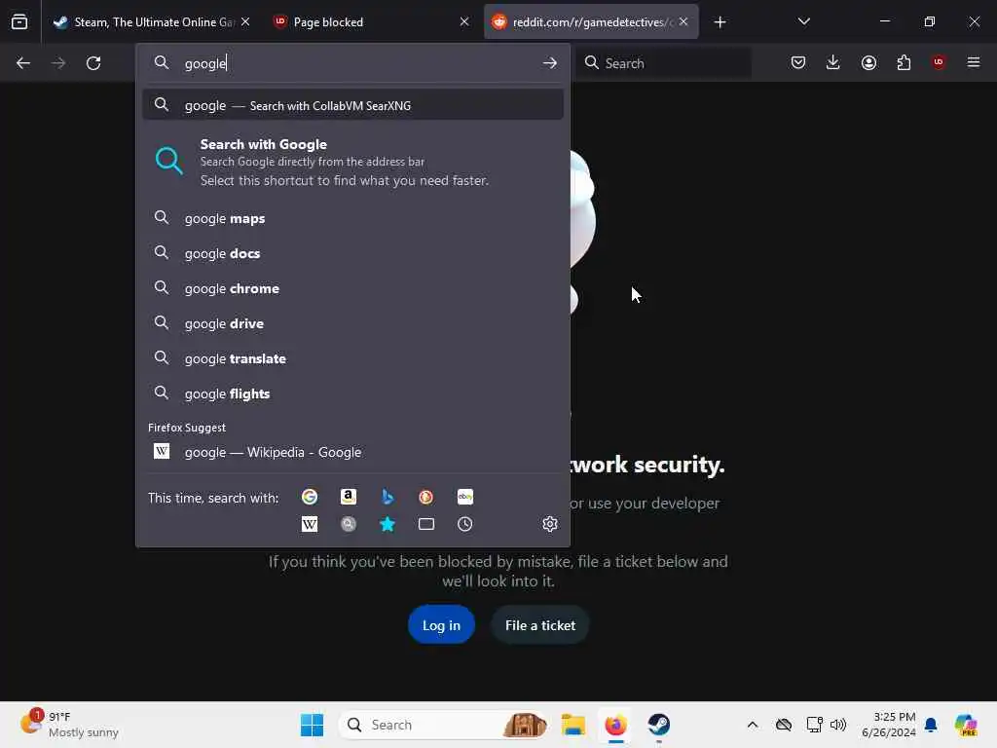Open Firefox View icon

pos(19,21)
